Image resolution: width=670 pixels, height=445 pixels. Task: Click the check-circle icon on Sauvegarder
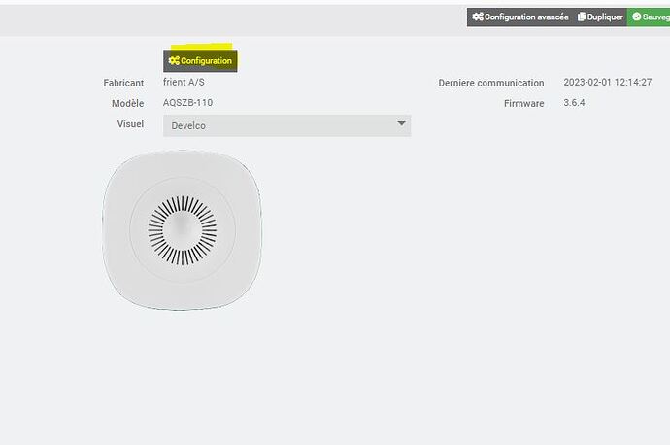pyautogui.click(x=637, y=17)
